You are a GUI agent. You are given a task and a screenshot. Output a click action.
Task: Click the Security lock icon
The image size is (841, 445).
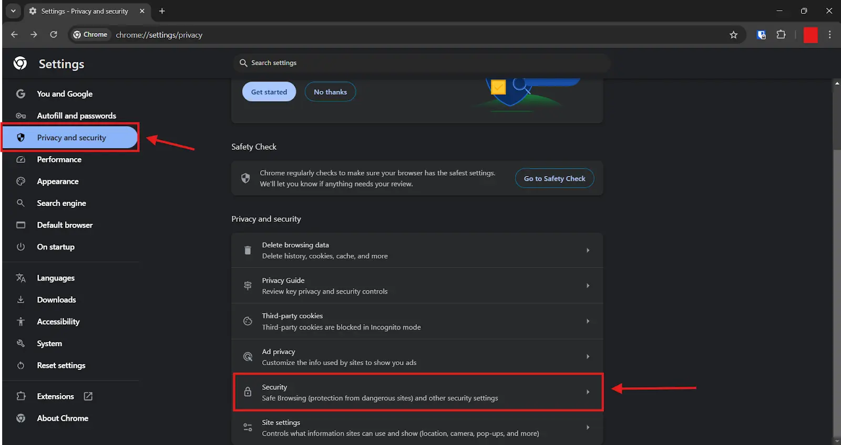click(248, 392)
